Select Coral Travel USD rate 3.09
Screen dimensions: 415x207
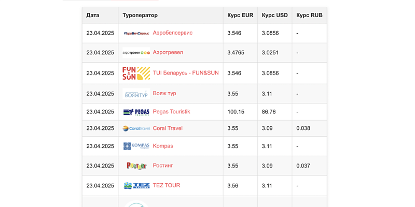(x=267, y=128)
